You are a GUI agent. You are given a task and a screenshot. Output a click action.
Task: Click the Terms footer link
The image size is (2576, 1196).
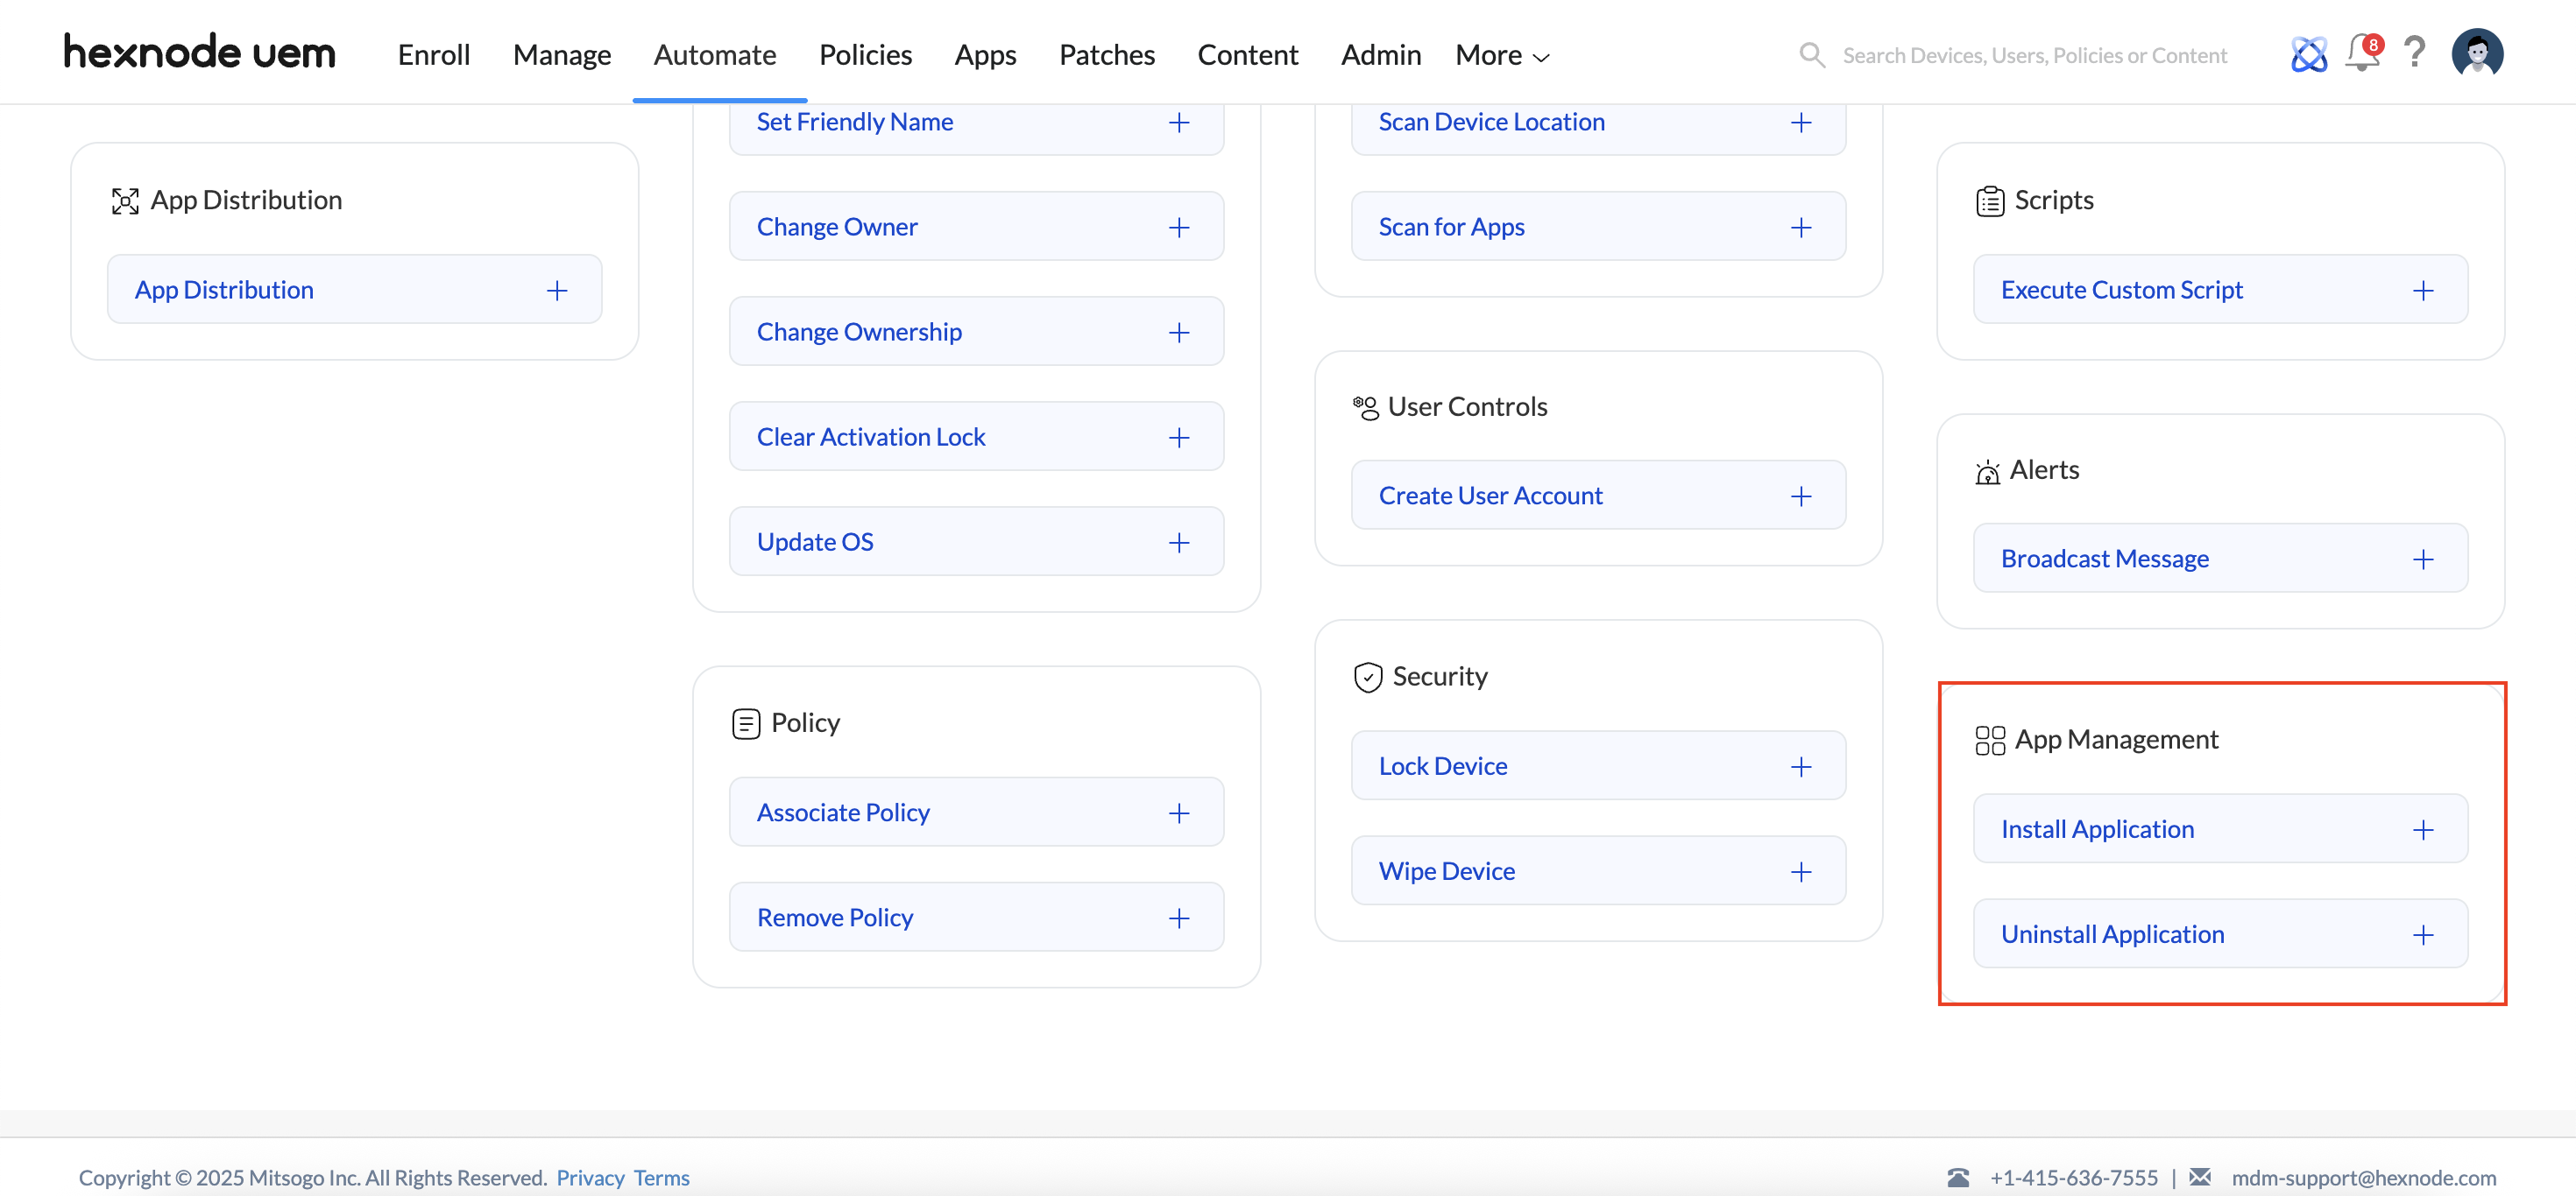[x=661, y=1177]
